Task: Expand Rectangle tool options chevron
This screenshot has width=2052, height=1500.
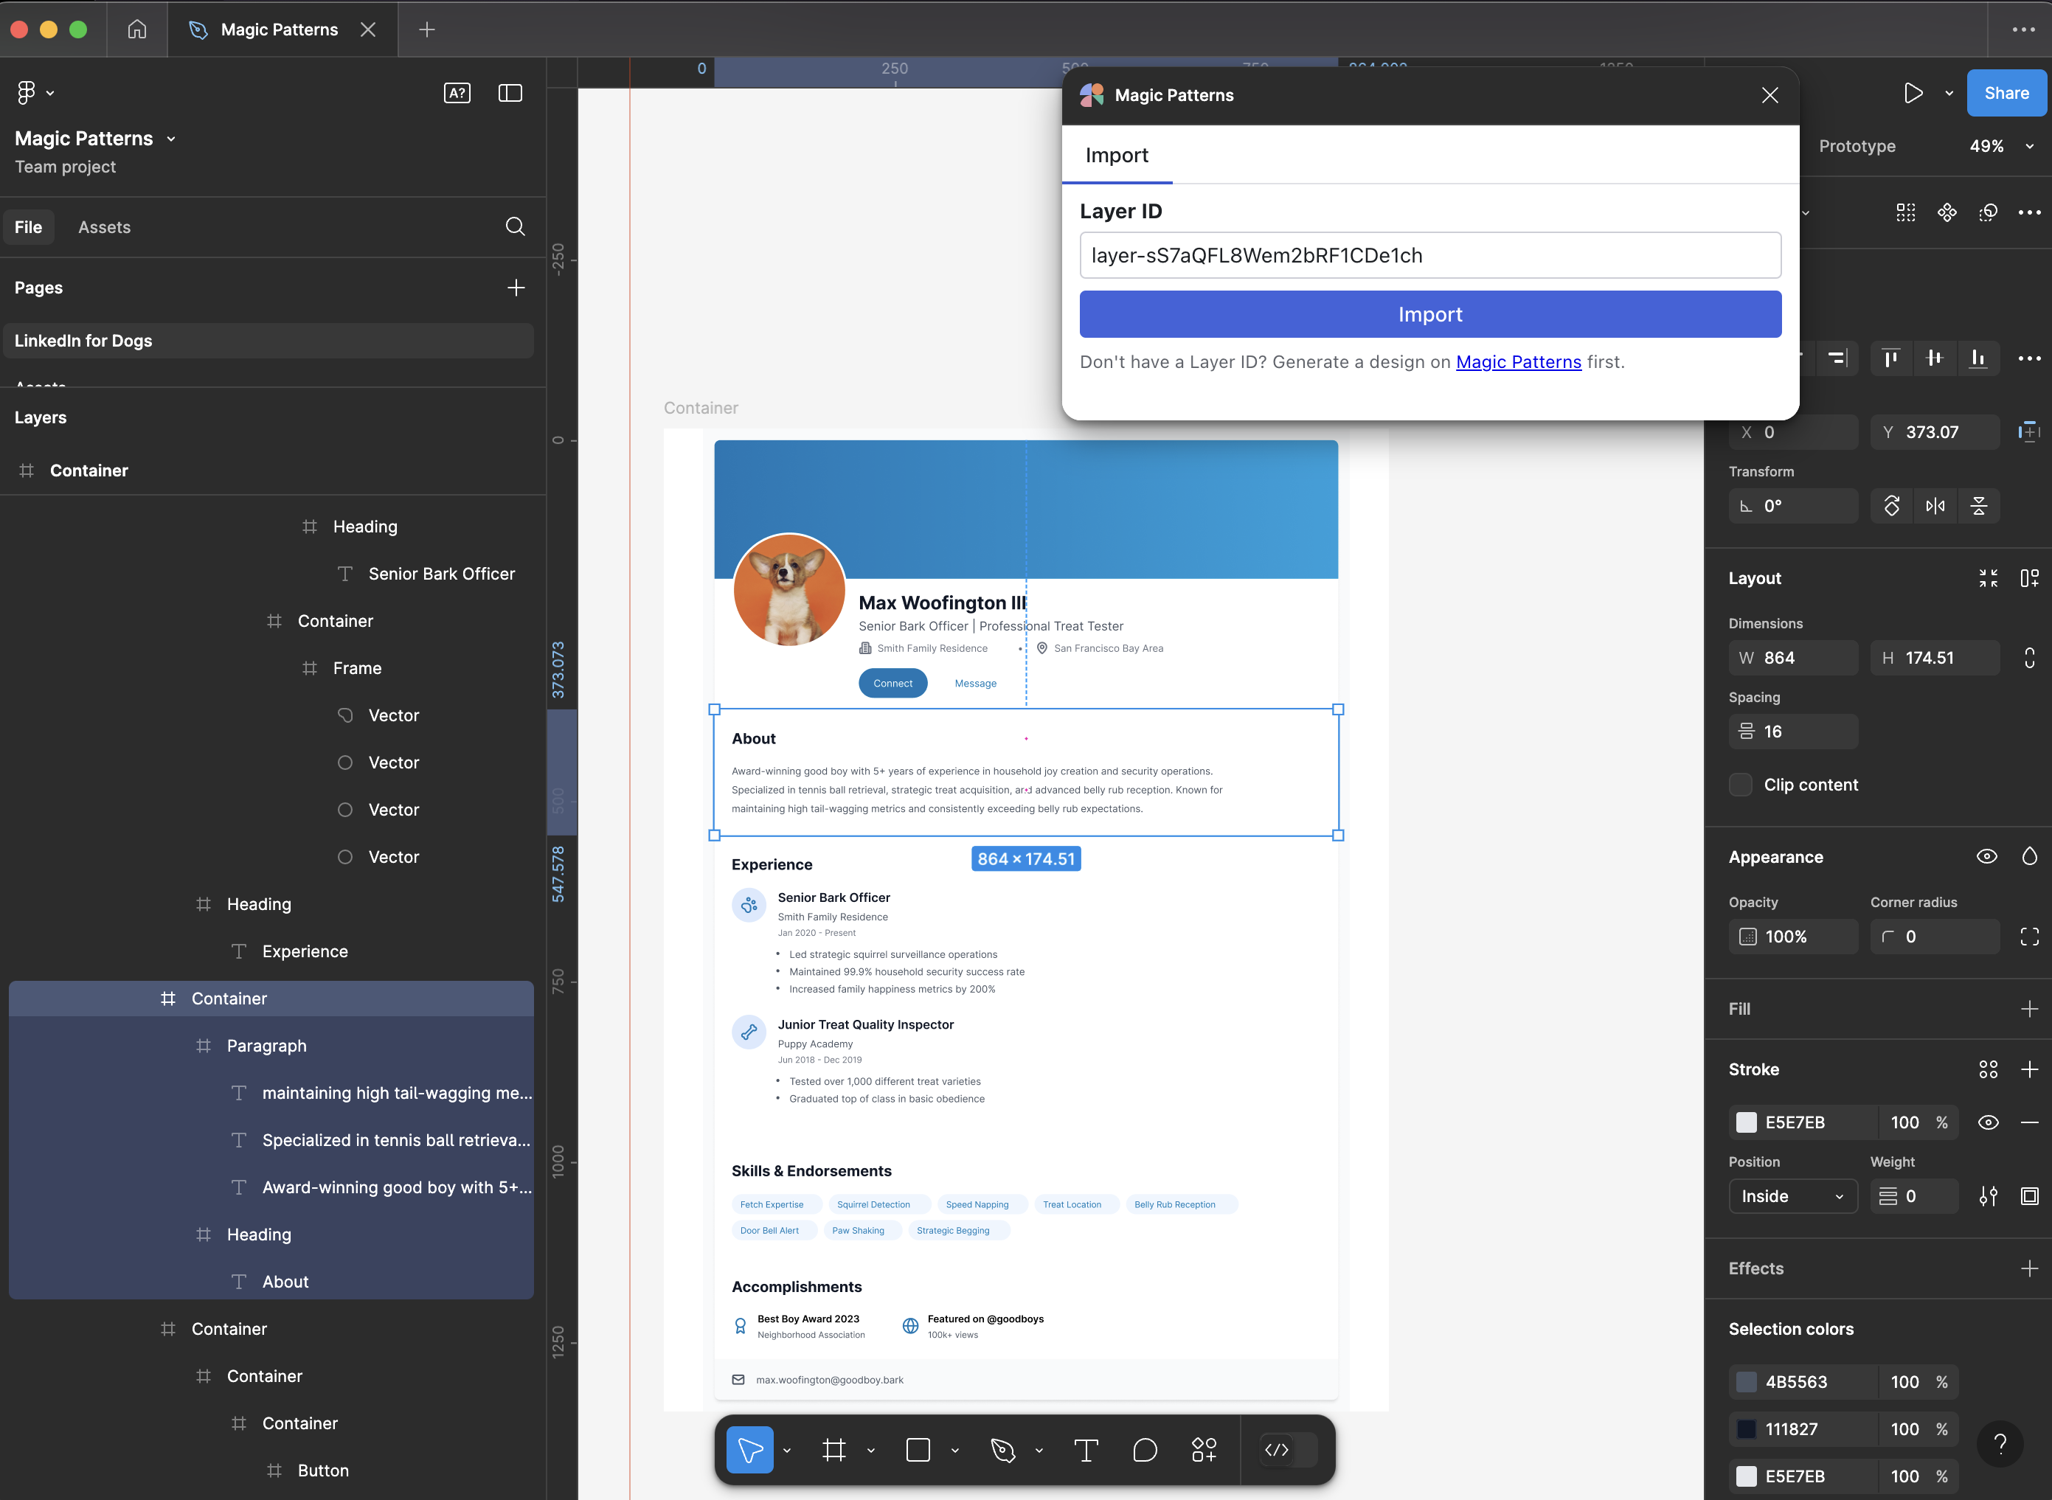Action: click(x=954, y=1450)
